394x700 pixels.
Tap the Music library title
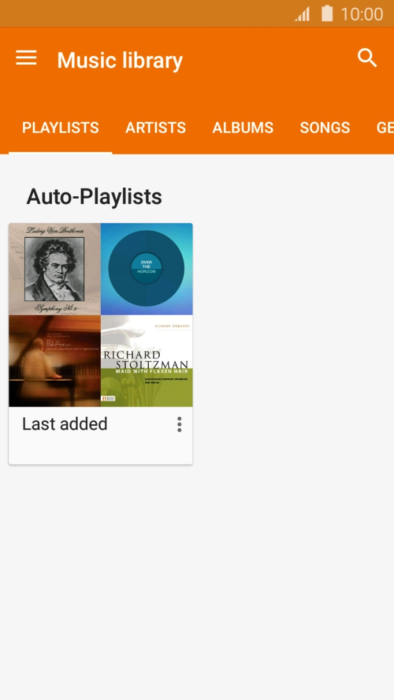[x=120, y=60]
